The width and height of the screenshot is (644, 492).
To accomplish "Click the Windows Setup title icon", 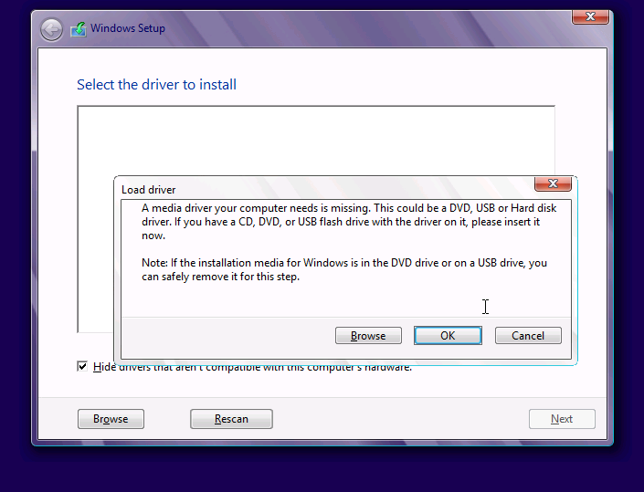I will click(79, 29).
